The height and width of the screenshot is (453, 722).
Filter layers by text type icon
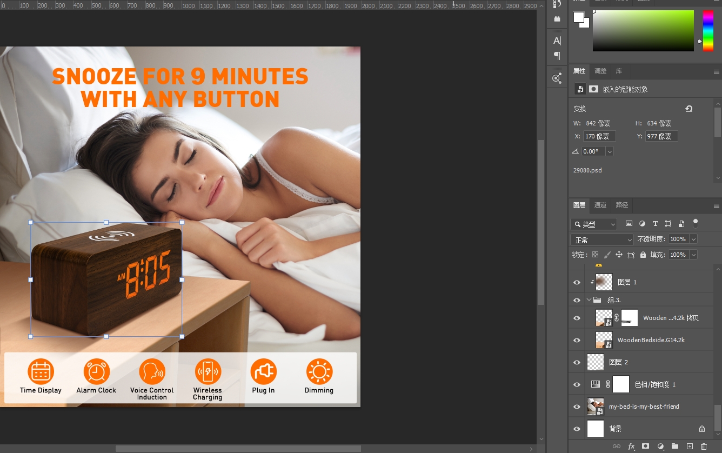click(655, 224)
